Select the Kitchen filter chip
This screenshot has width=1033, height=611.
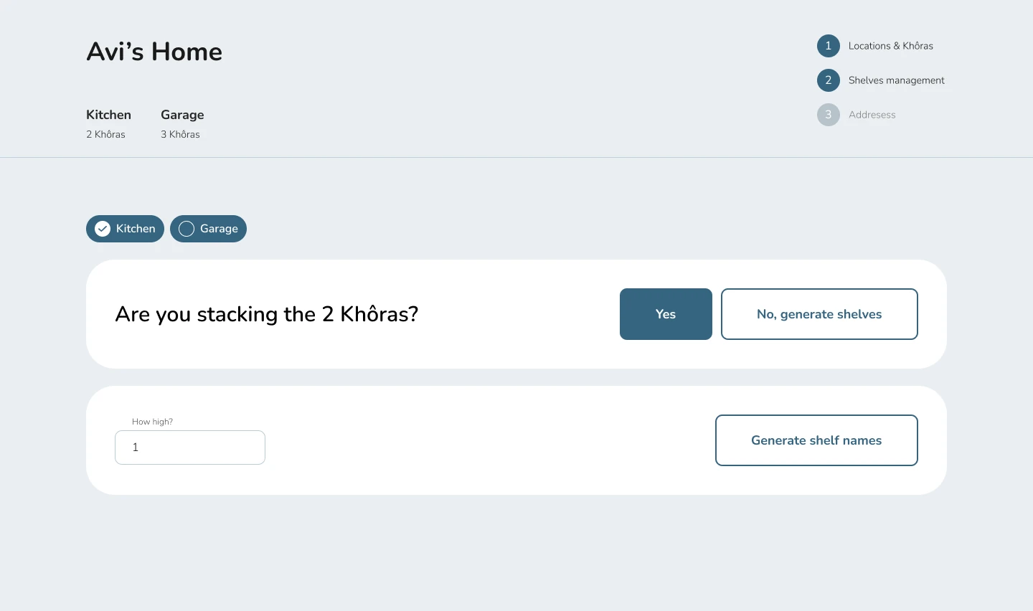coord(125,229)
